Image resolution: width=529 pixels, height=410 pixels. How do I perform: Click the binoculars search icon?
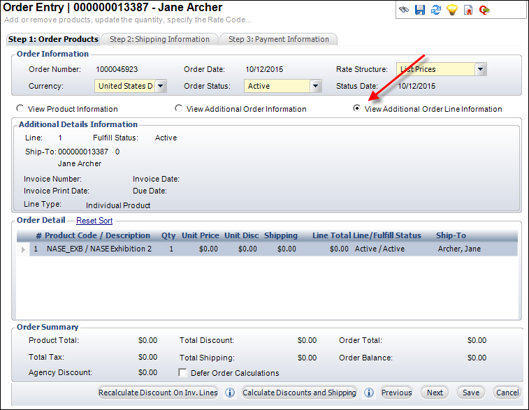pyautogui.click(x=404, y=10)
